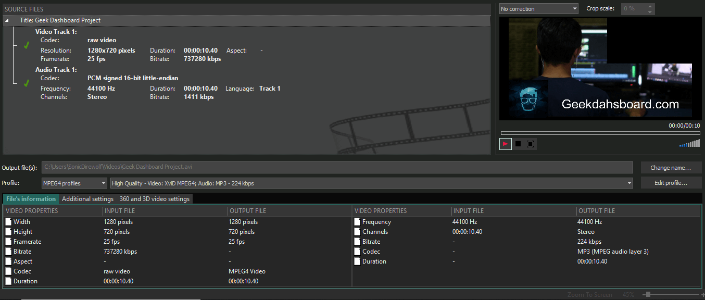Open fullscreen preview mode icon

point(530,144)
